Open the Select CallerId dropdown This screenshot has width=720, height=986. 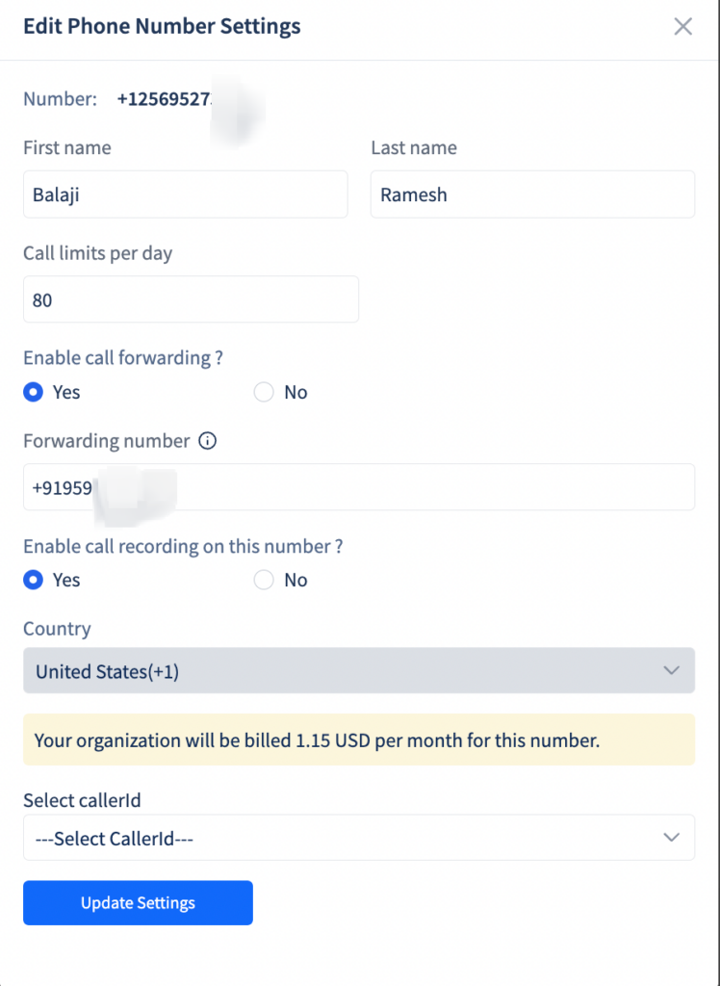tap(359, 838)
